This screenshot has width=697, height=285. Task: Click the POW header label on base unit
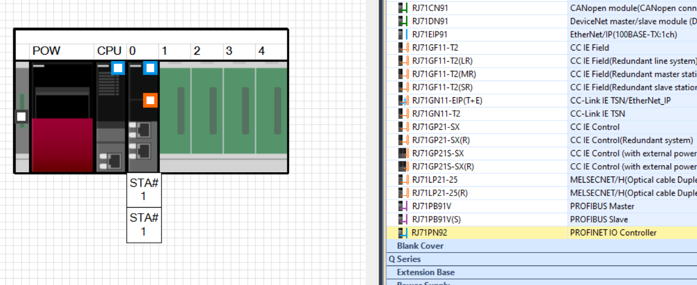46,51
